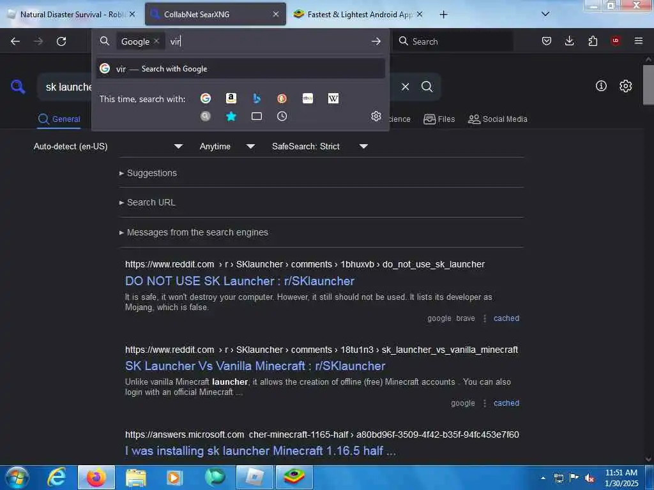Search this time with Amazon icon
This screenshot has height=490, width=654.
(x=231, y=98)
